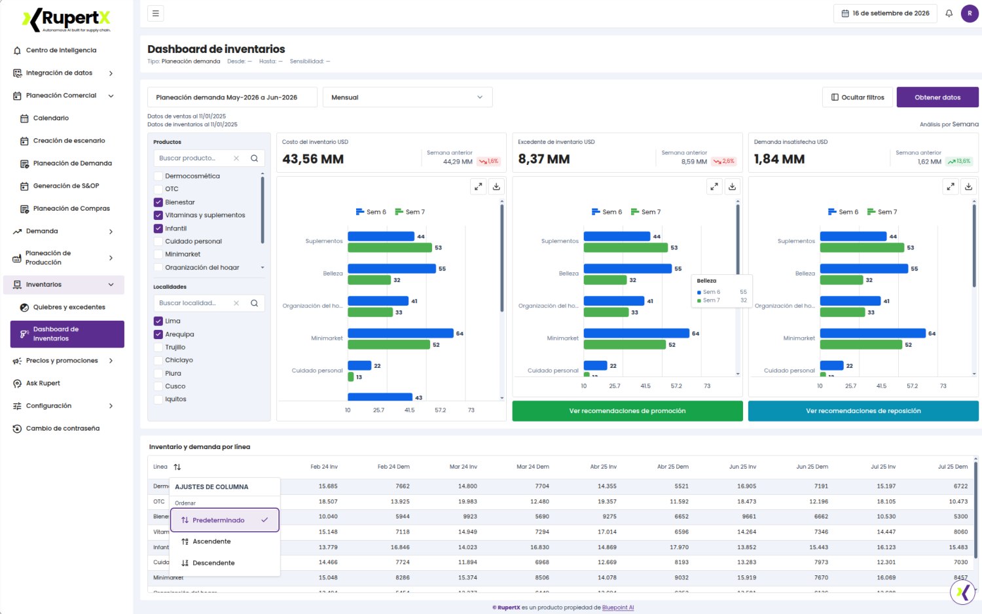The image size is (982, 614).
Task: Click Ver recomendaciones de promoción
Action: pyautogui.click(x=627, y=411)
